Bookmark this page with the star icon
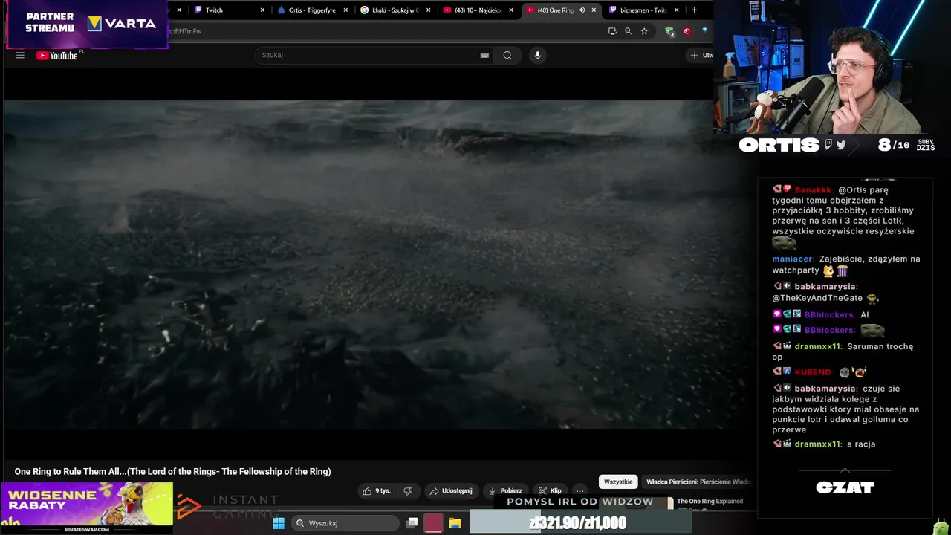The height and width of the screenshot is (535, 951). (x=644, y=31)
